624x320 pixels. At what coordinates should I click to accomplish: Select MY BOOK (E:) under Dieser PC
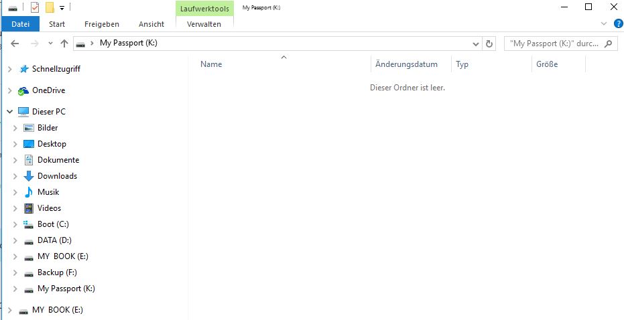(63, 256)
